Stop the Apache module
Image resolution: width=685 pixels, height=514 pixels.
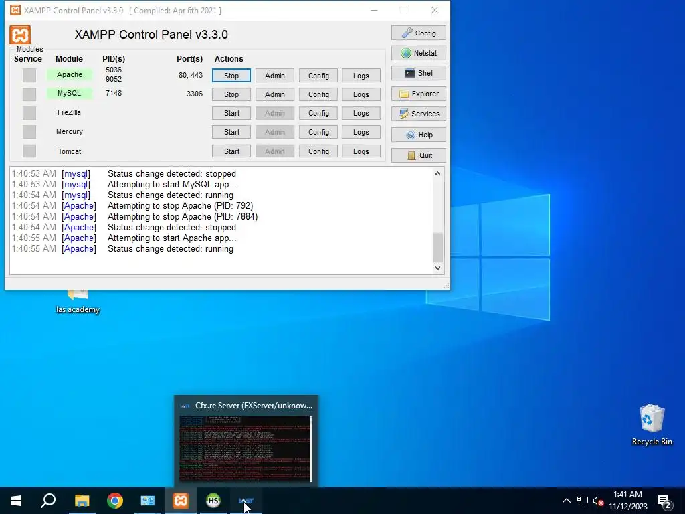tap(231, 75)
